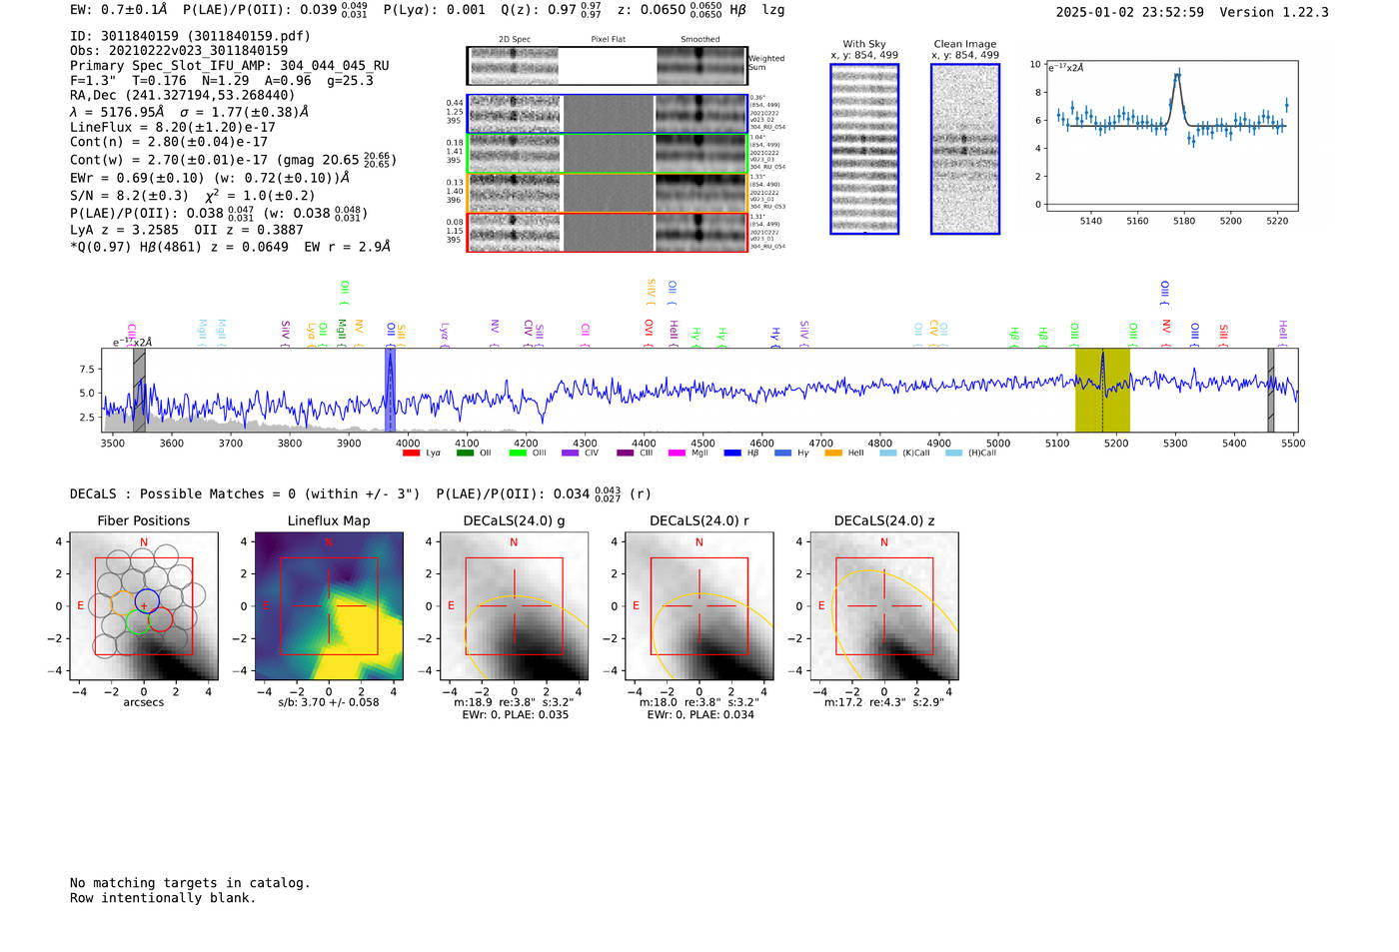1399x952 pixels.
Task: Click 's/b: 3.70 +/- 0.058' caption
Action: click(329, 702)
